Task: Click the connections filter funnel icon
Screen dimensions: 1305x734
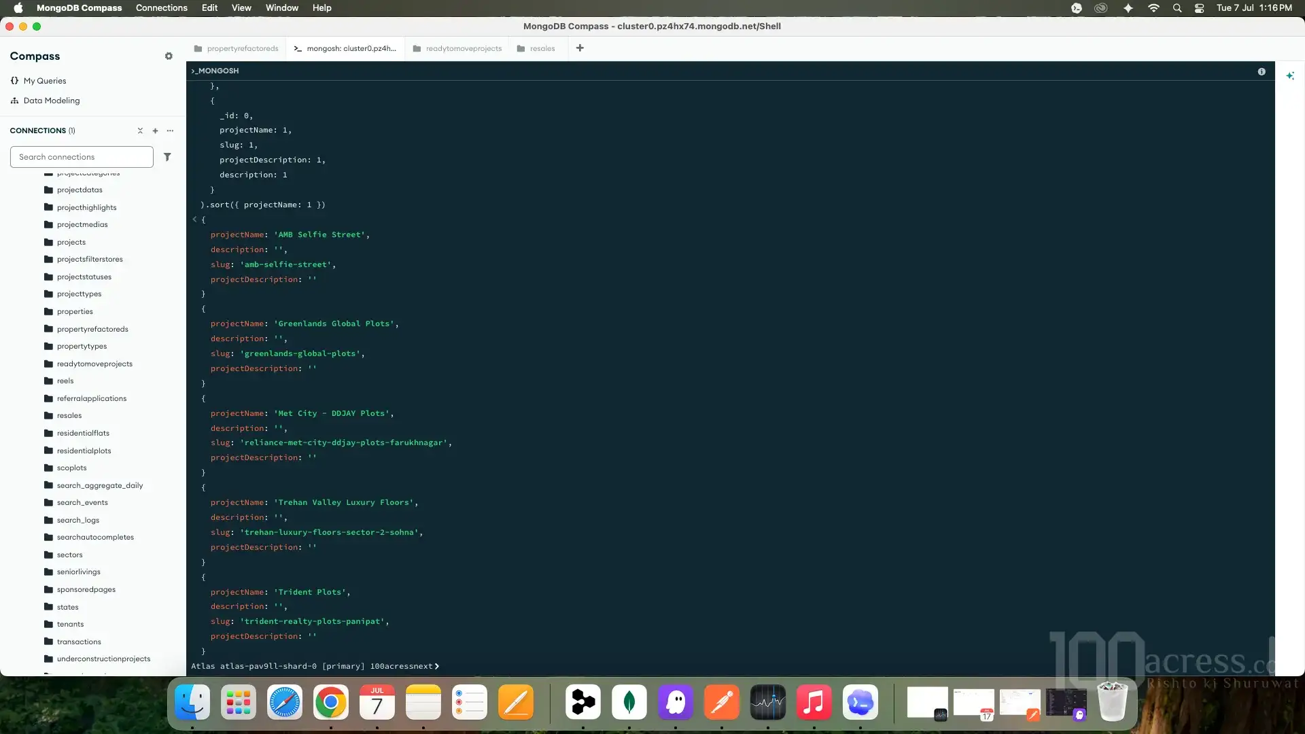Action: pyautogui.click(x=167, y=157)
